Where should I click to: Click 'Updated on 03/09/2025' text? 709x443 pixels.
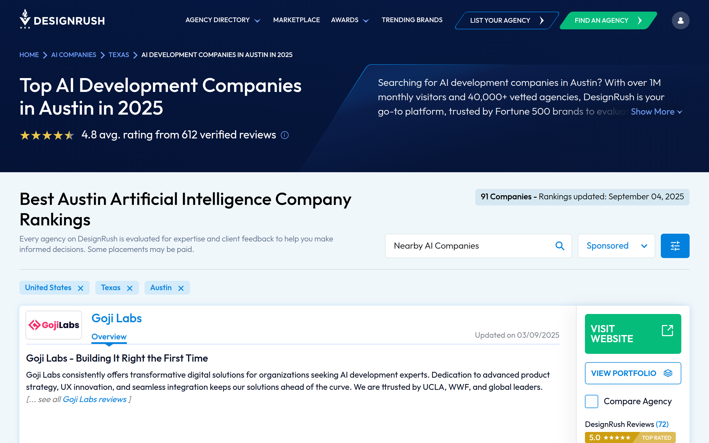(x=517, y=335)
